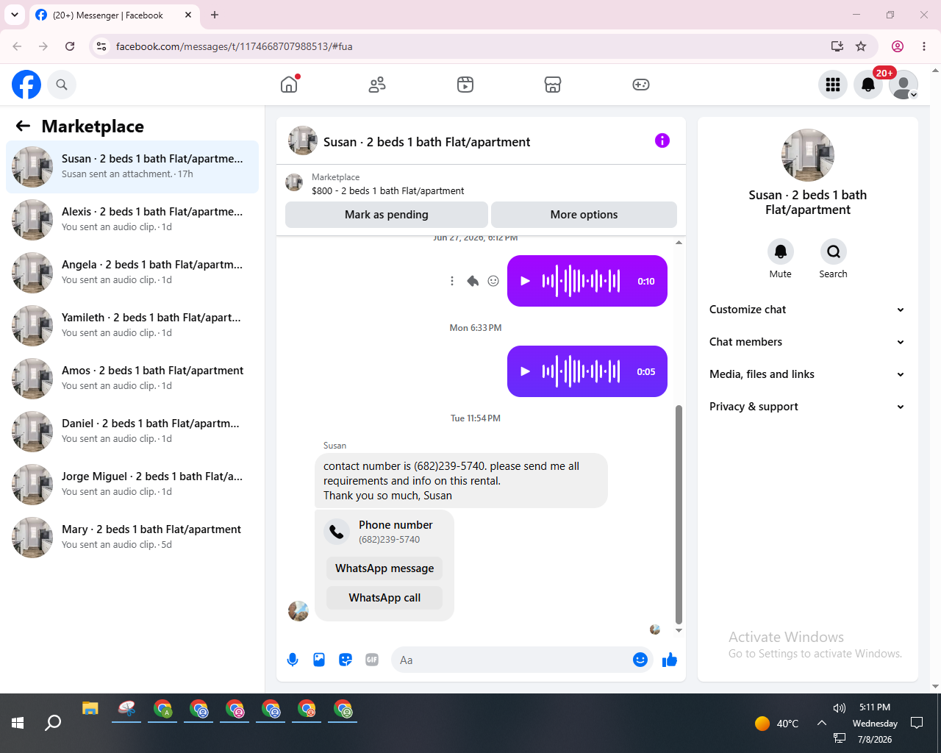The height and width of the screenshot is (753, 941).
Task: Bookmark this page with the star icon
Action: coord(861,46)
